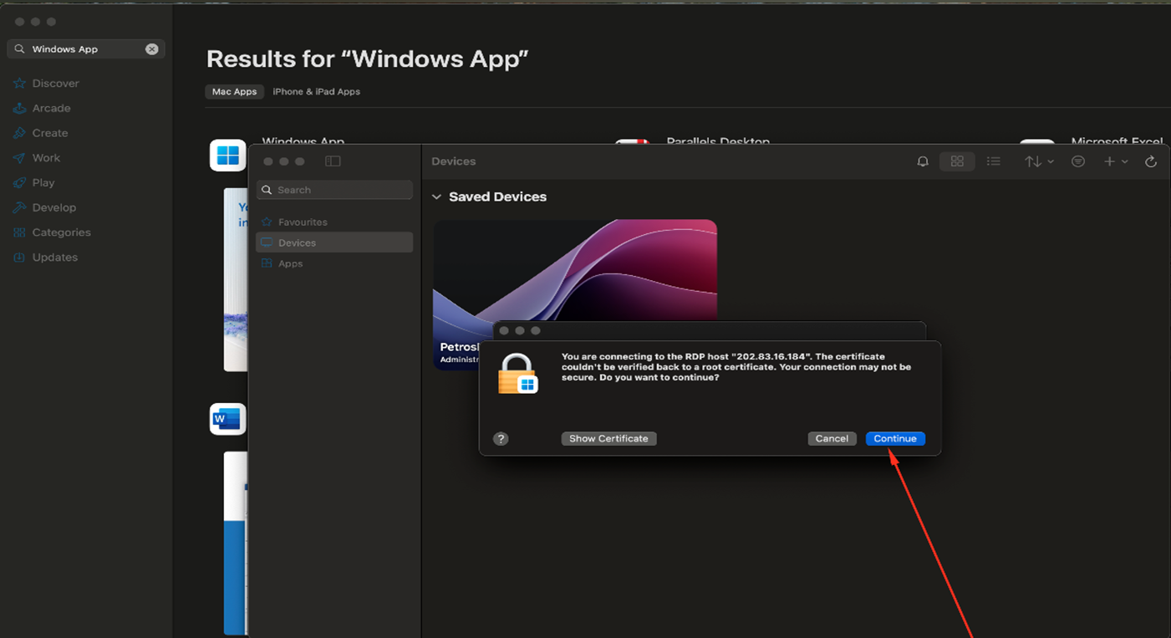Screen dimensions: 1171x638
Task: Toggle the sidebar panel icon
Action: coord(333,161)
